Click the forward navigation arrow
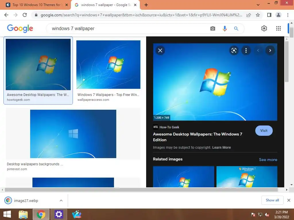 pos(16,15)
